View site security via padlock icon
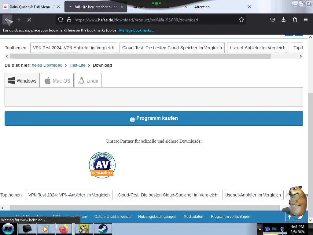This screenshot has height=235, width=313. click(69, 20)
